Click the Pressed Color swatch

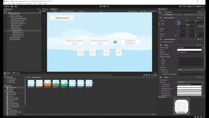coord(189,91)
